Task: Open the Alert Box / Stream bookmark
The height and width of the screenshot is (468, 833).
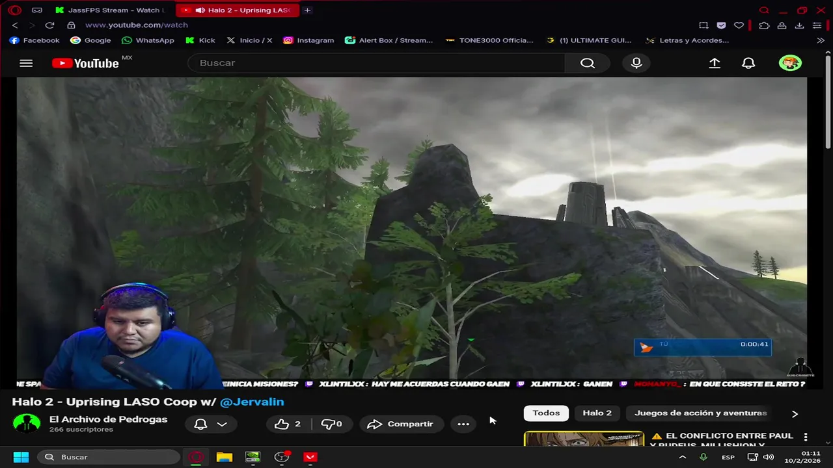Action: [x=389, y=40]
